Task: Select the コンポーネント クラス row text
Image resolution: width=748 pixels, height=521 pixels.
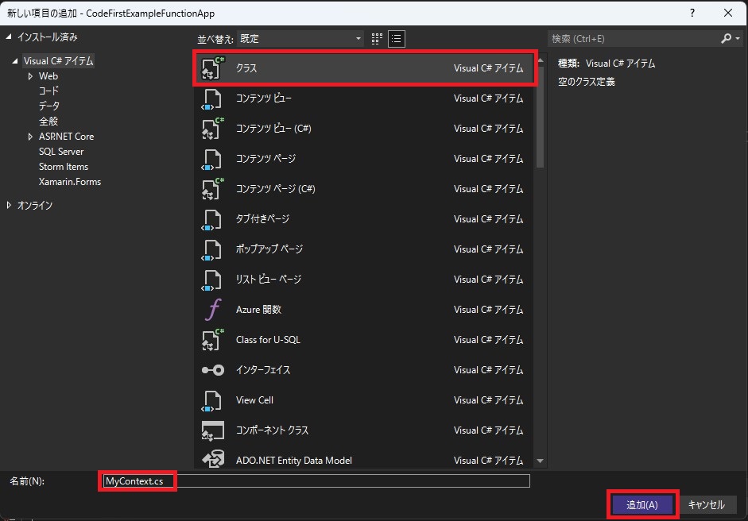Action: [x=272, y=430]
